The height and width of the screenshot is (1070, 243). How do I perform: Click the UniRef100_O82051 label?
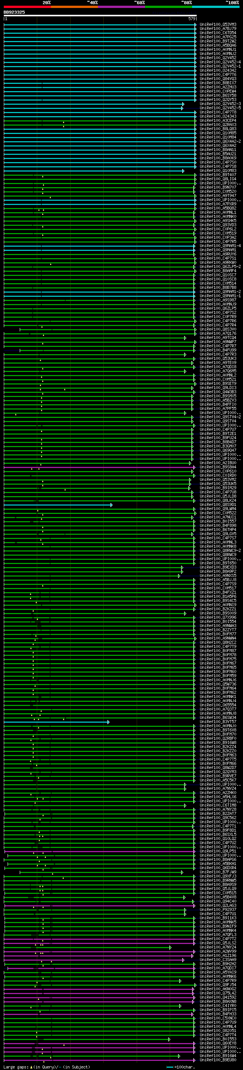(x=218, y=1031)
